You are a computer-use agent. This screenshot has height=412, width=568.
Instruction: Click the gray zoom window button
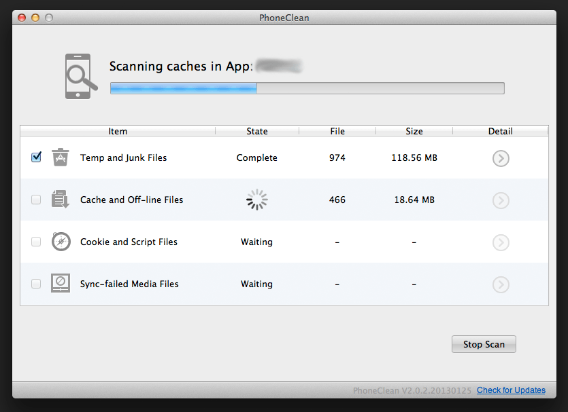pyautogui.click(x=49, y=18)
